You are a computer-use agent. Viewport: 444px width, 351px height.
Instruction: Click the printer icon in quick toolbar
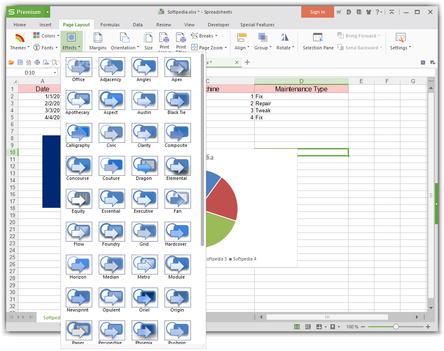37,63
